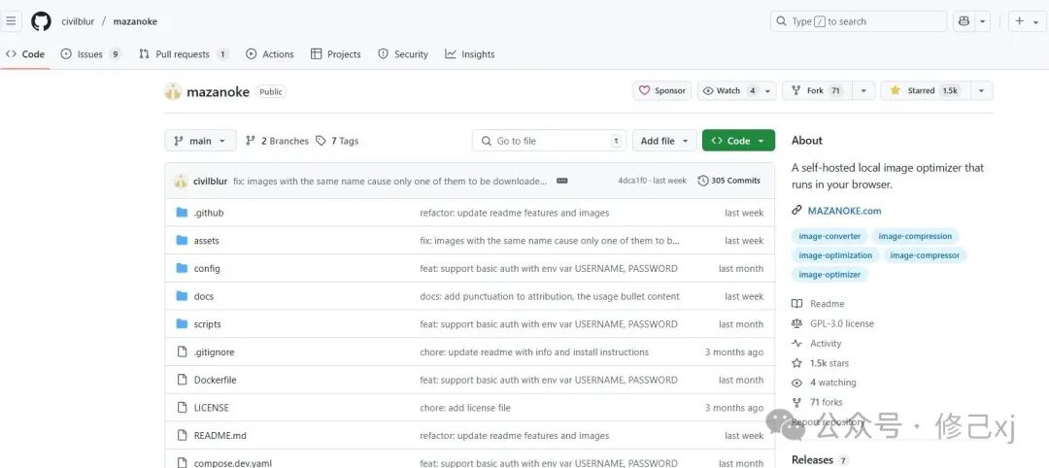Click the Sponsor heart button
The height and width of the screenshot is (468, 1049).
tap(661, 91)
